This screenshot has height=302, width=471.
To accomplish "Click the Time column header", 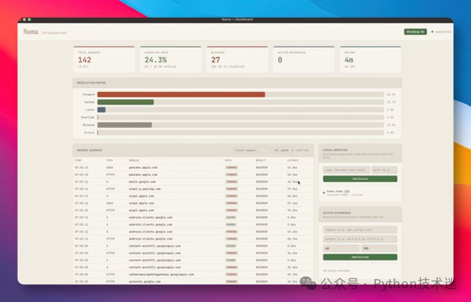I will (78, 161).
